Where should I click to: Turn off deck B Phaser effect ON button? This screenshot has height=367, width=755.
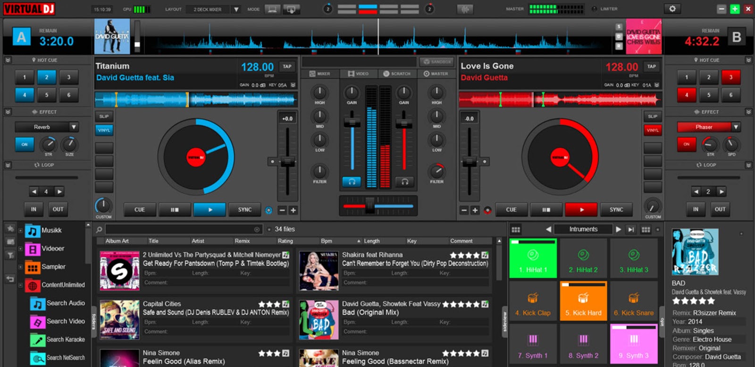[x=687, y=144]
